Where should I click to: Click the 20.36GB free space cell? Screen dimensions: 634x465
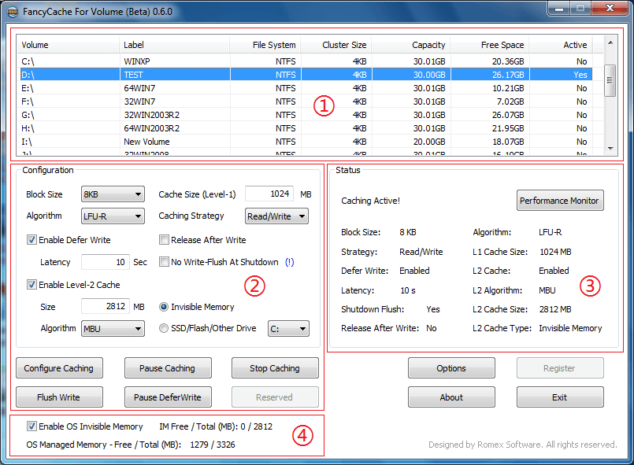[x=508, y=61]
